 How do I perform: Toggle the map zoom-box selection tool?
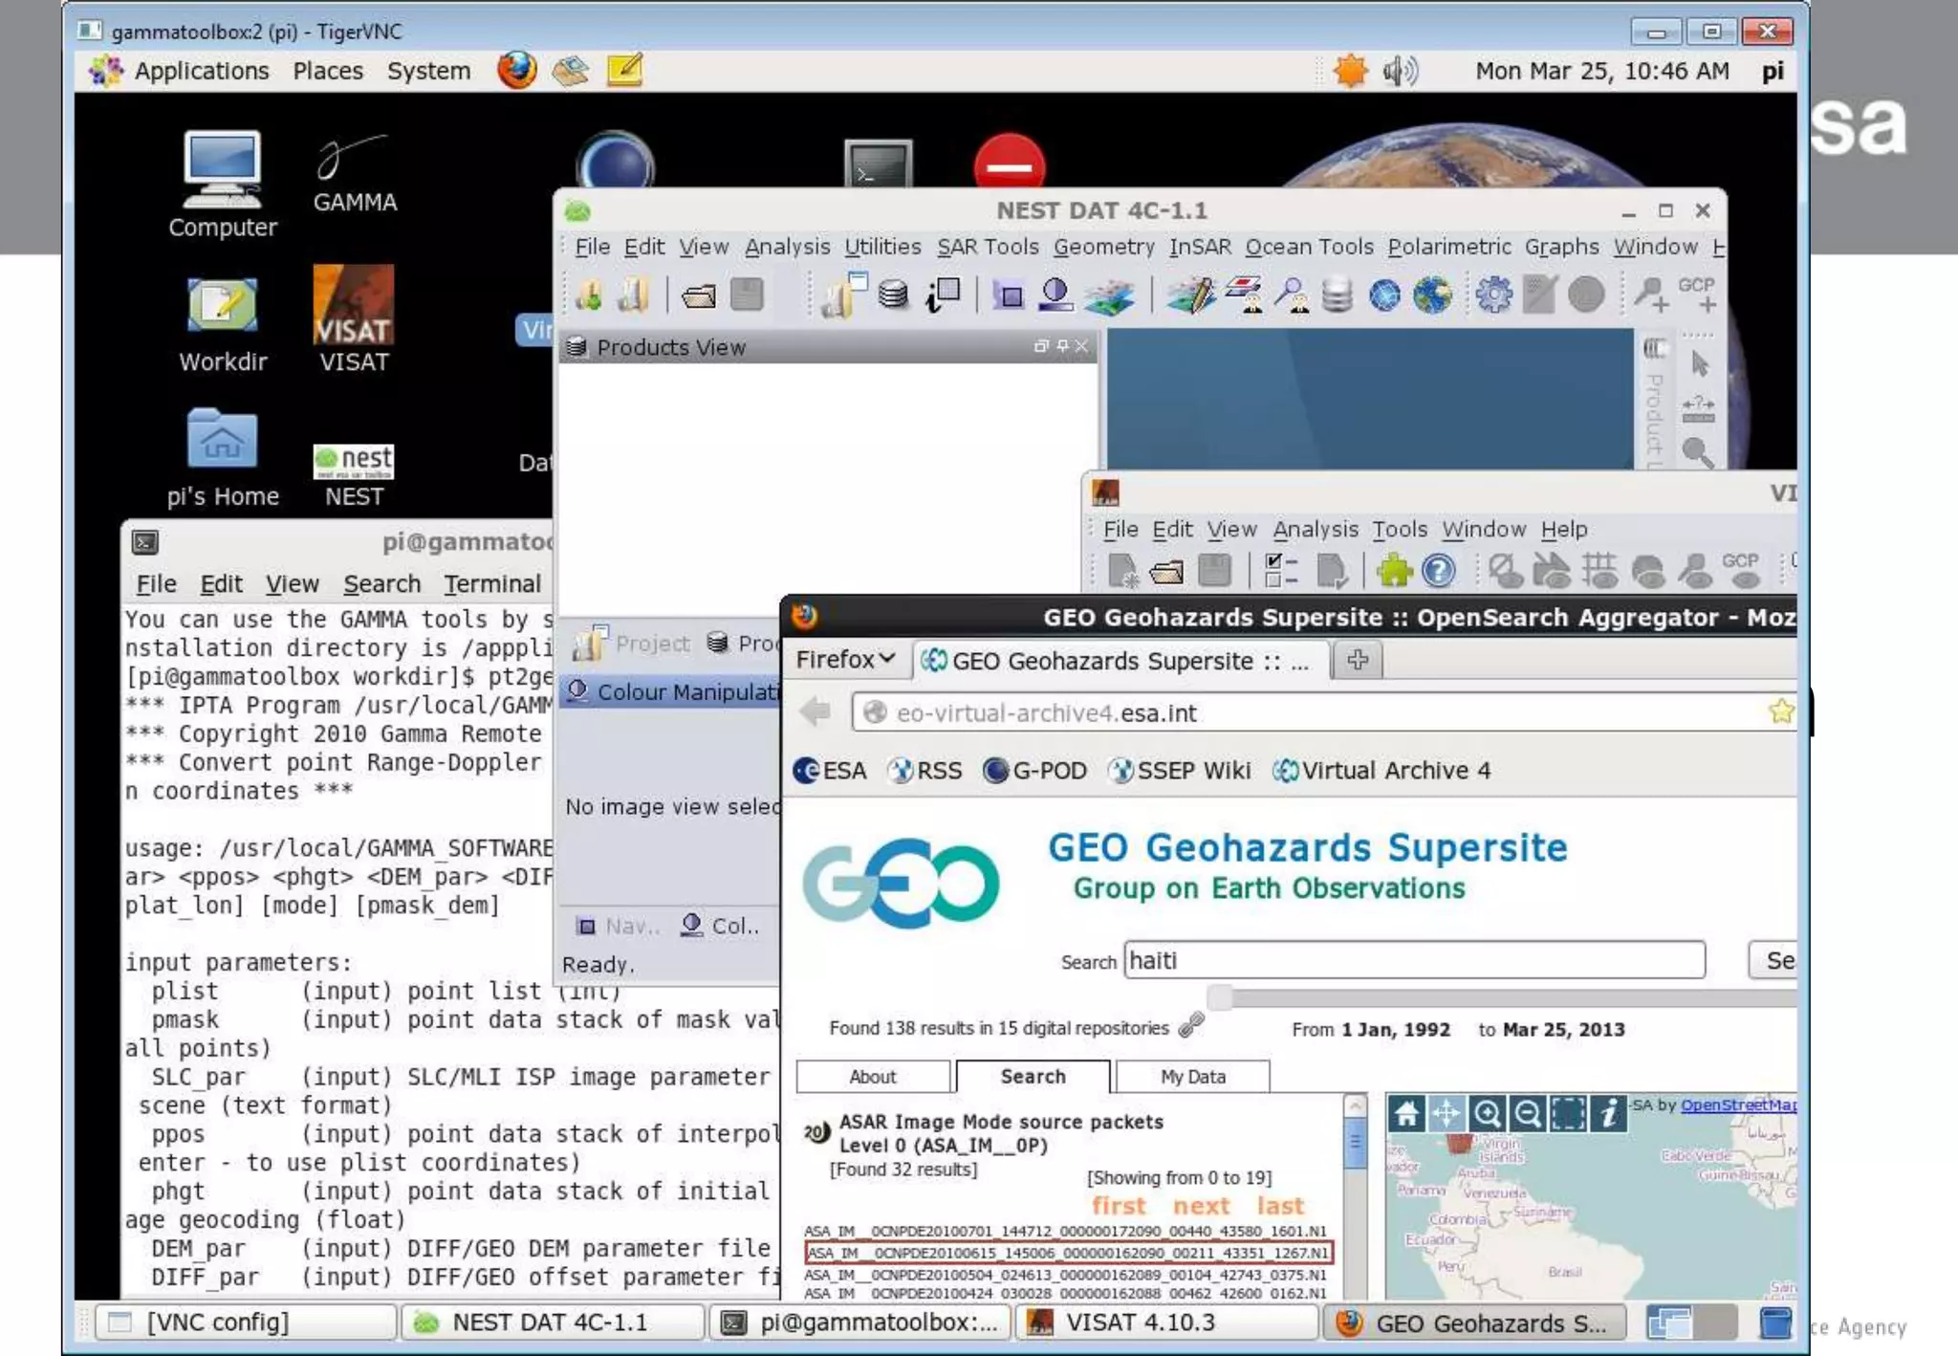click(x=1568, y=1113)
